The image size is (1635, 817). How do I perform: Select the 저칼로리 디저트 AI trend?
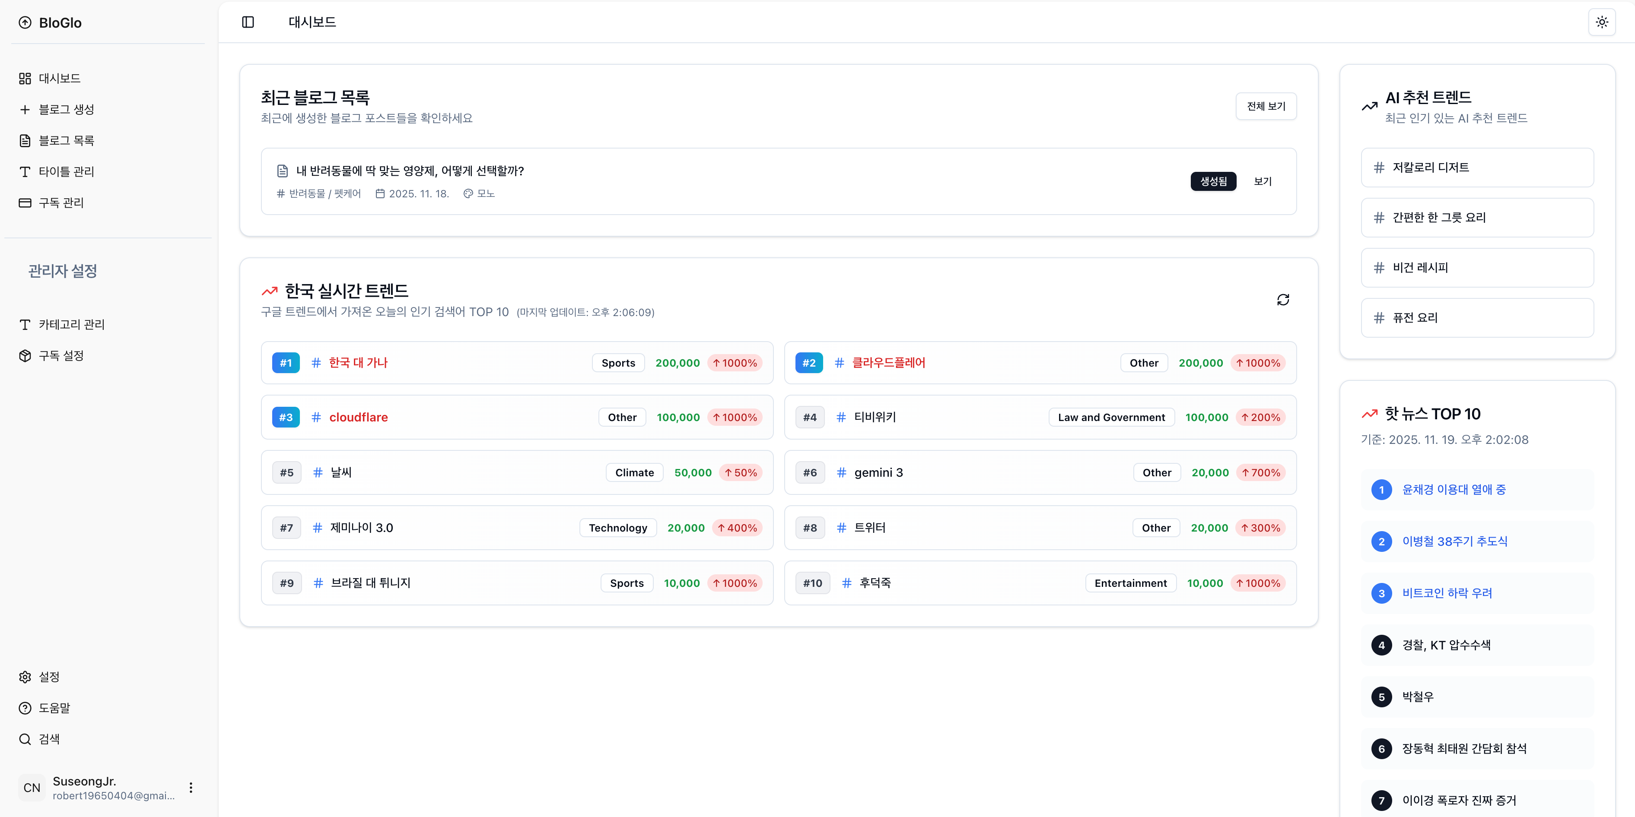click(1476, 168)
